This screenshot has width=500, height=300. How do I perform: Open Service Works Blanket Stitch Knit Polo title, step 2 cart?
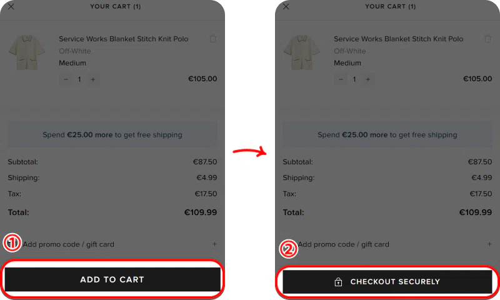click(398, 39)
